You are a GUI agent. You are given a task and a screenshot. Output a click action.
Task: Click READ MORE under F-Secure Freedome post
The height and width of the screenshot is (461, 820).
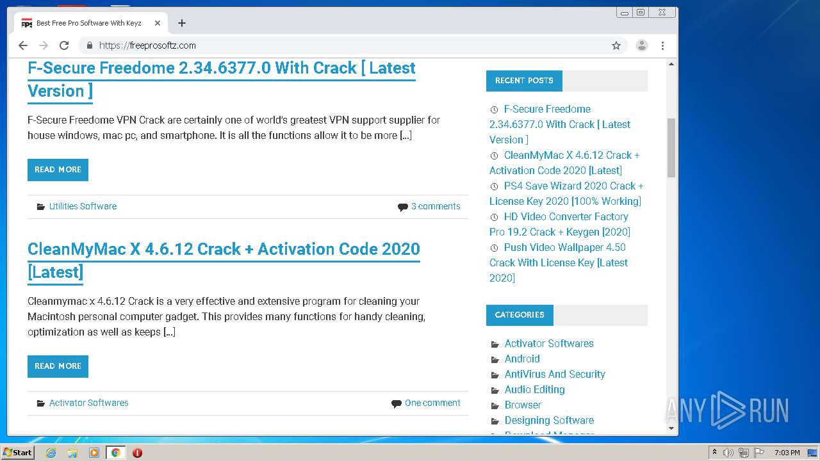click(58, 170)
